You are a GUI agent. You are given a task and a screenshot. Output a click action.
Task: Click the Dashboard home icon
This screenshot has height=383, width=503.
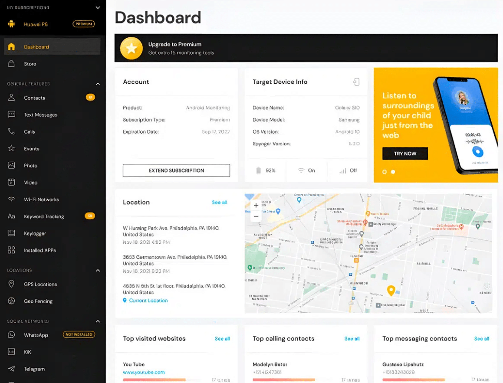click(11, 46)
